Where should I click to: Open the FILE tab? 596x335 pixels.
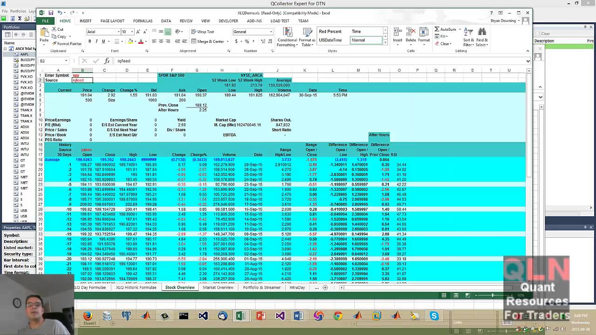[x=45, y=21]
